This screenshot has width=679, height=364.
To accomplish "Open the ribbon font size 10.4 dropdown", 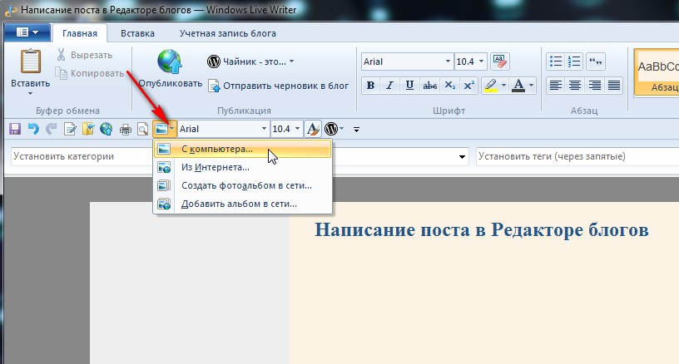I will pyautogui.click(x=481, y=61).
